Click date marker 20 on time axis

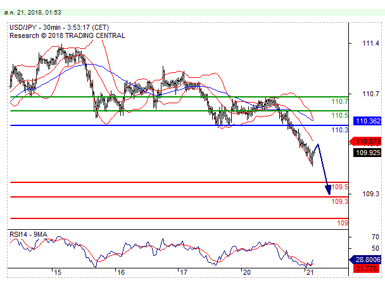tap(246, 272)
